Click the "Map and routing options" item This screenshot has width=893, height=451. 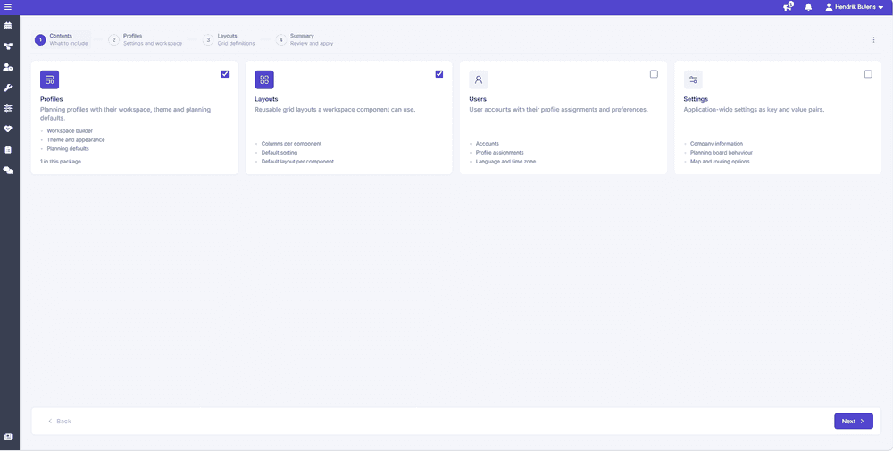pos(720,161)
